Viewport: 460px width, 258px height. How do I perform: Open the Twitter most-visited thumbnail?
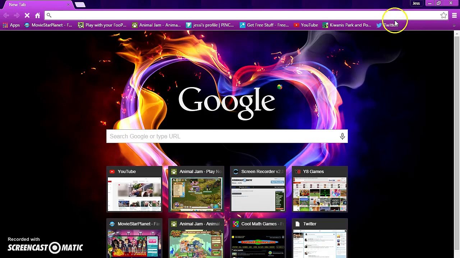click(320, 238)
